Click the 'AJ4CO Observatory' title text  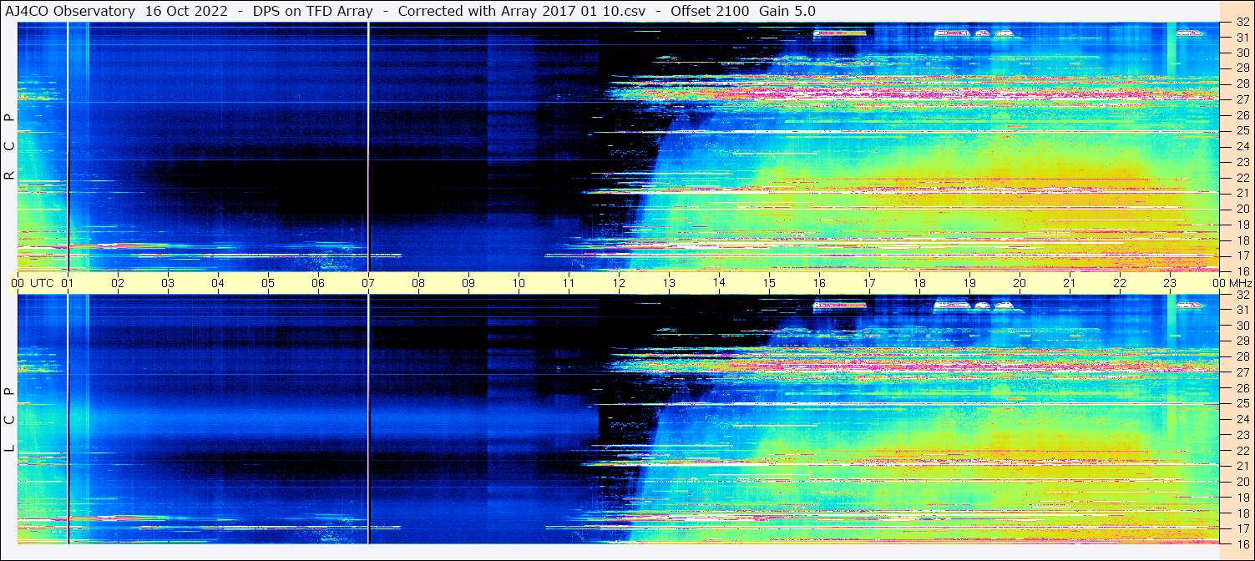click(69, 11)
